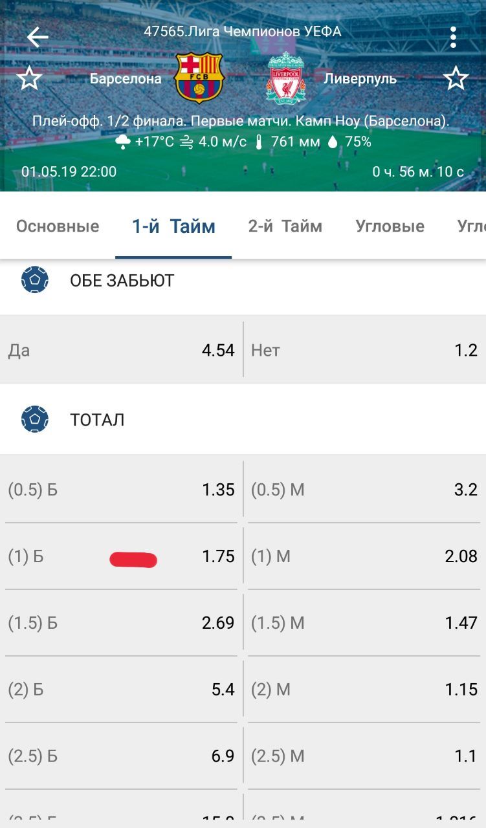Tap the Liverpool club crest
This screenshot has height=828, width=486.
285,78
